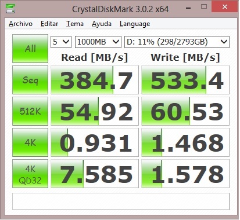This screenshot has height=220, width=240.
Task: Run all benchmarks with the All button
Action: (x=30, y=49)
